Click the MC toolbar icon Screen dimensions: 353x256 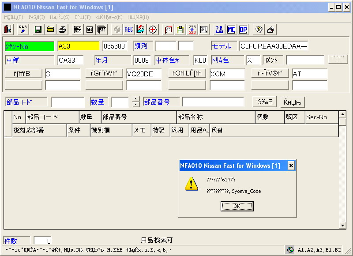click(x=231, y=30)
